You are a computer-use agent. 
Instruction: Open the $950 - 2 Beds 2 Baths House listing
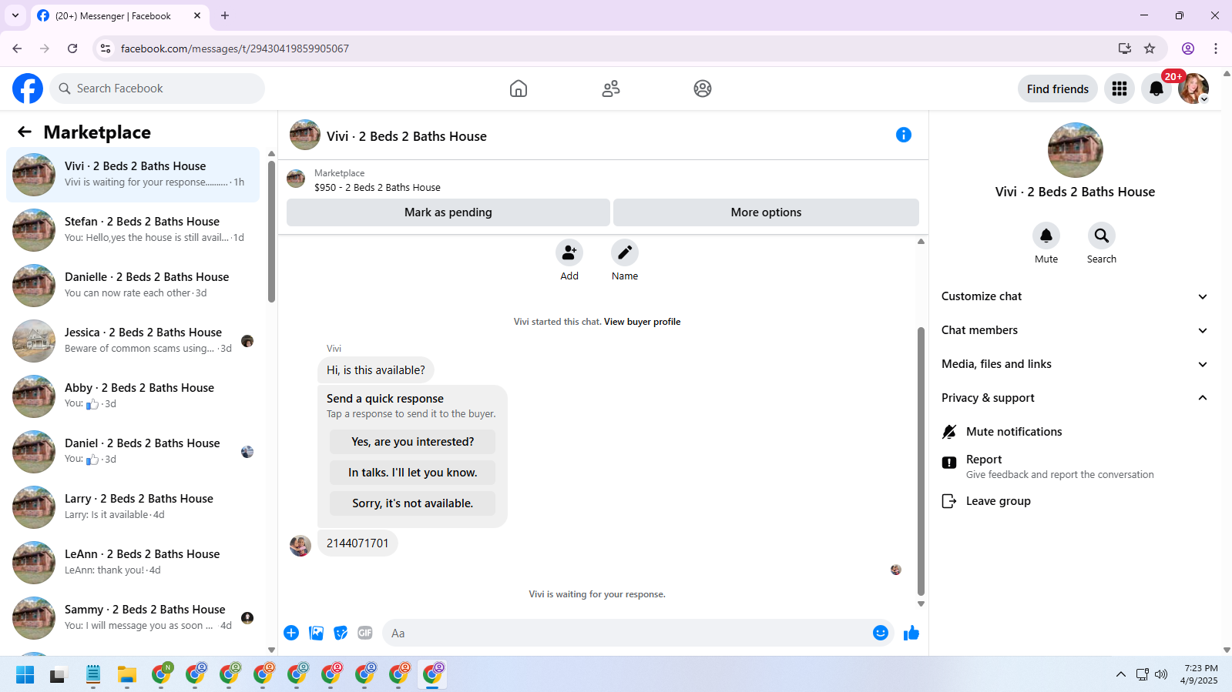[378, 188]
